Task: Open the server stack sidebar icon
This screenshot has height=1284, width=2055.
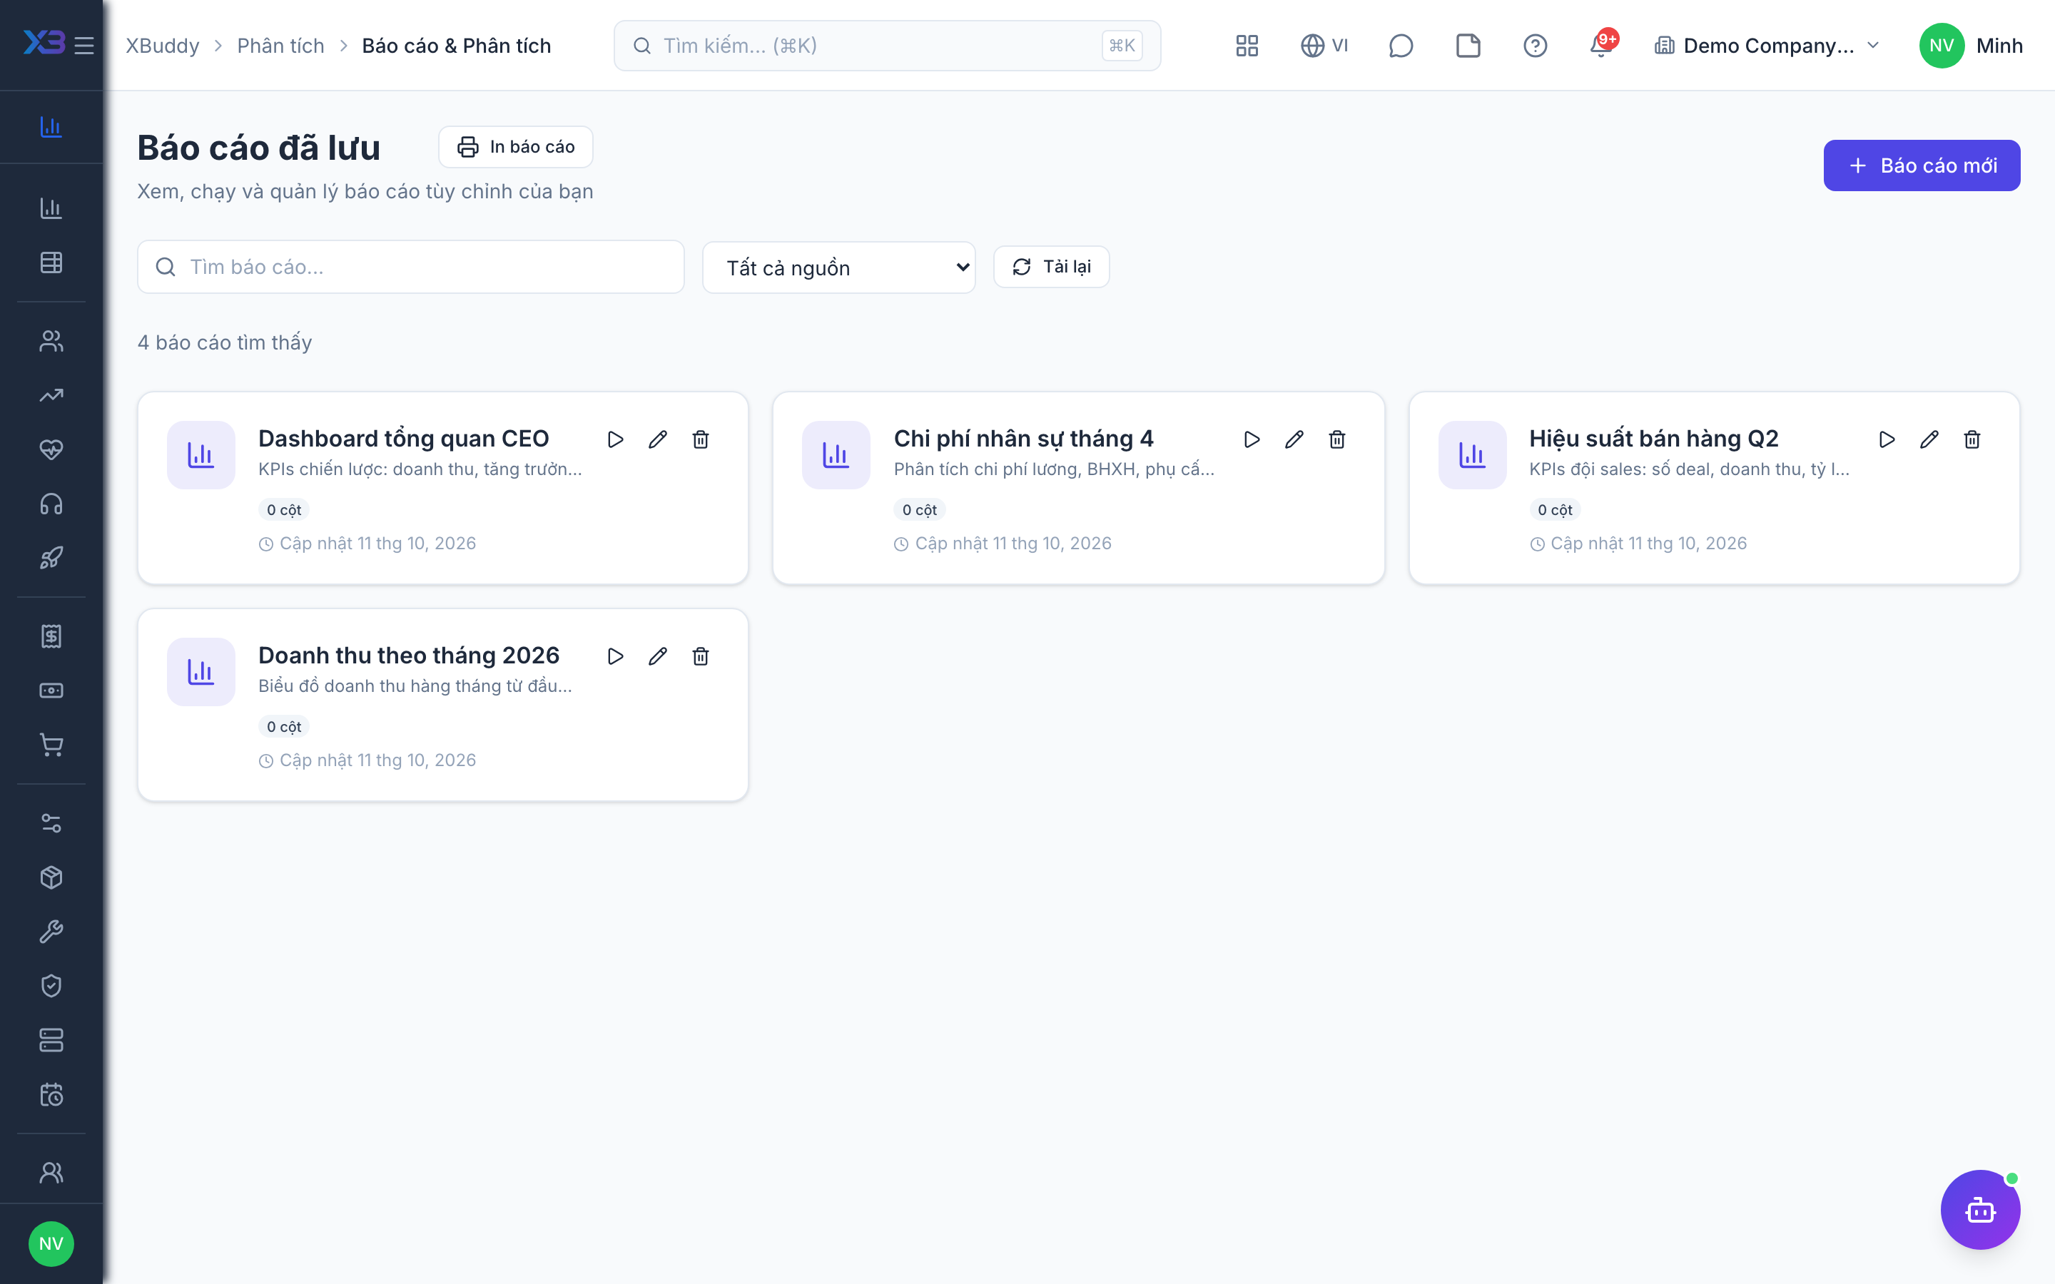Action: (x=51, y=1040)
